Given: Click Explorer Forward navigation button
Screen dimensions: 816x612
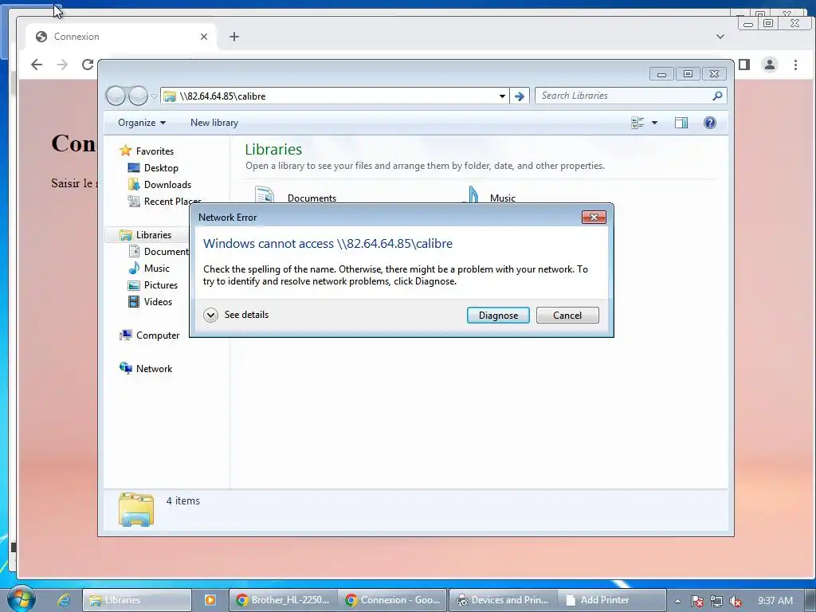Looking at the screenshot, I should pos(138,96).
